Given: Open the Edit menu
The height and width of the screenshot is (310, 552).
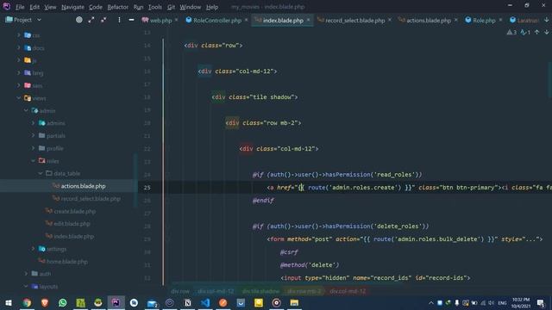Looking at the screenshot, I should [34, 7].
